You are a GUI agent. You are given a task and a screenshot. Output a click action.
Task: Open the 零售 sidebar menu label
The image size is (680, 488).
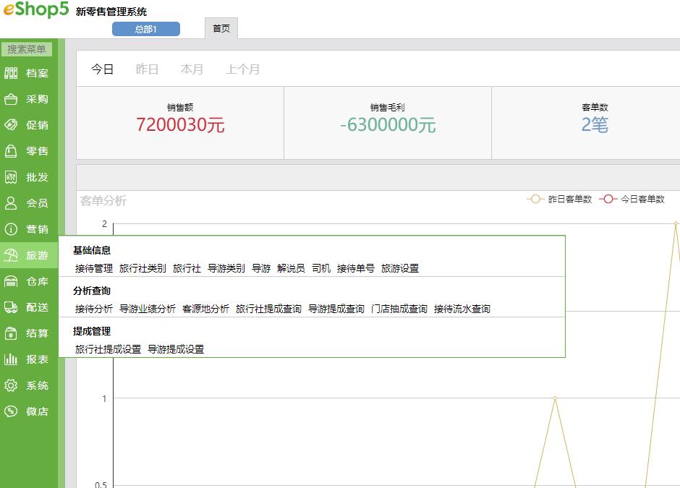37,151
